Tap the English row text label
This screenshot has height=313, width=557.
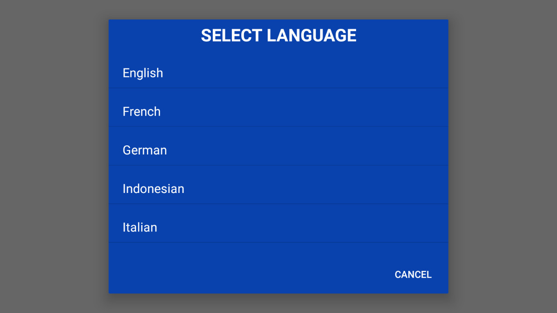pos(143,73)
